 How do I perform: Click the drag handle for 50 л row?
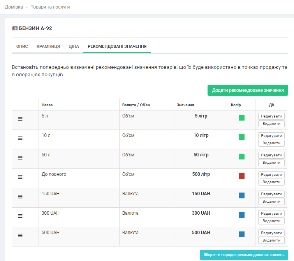[20, 158]
